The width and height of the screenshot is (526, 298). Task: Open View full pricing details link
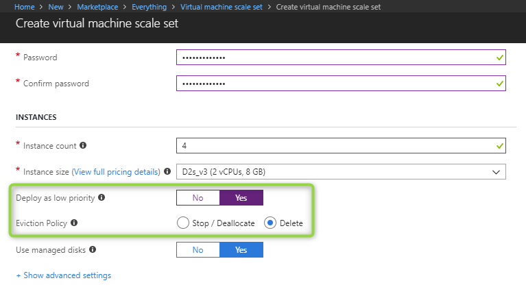(116, 171)
